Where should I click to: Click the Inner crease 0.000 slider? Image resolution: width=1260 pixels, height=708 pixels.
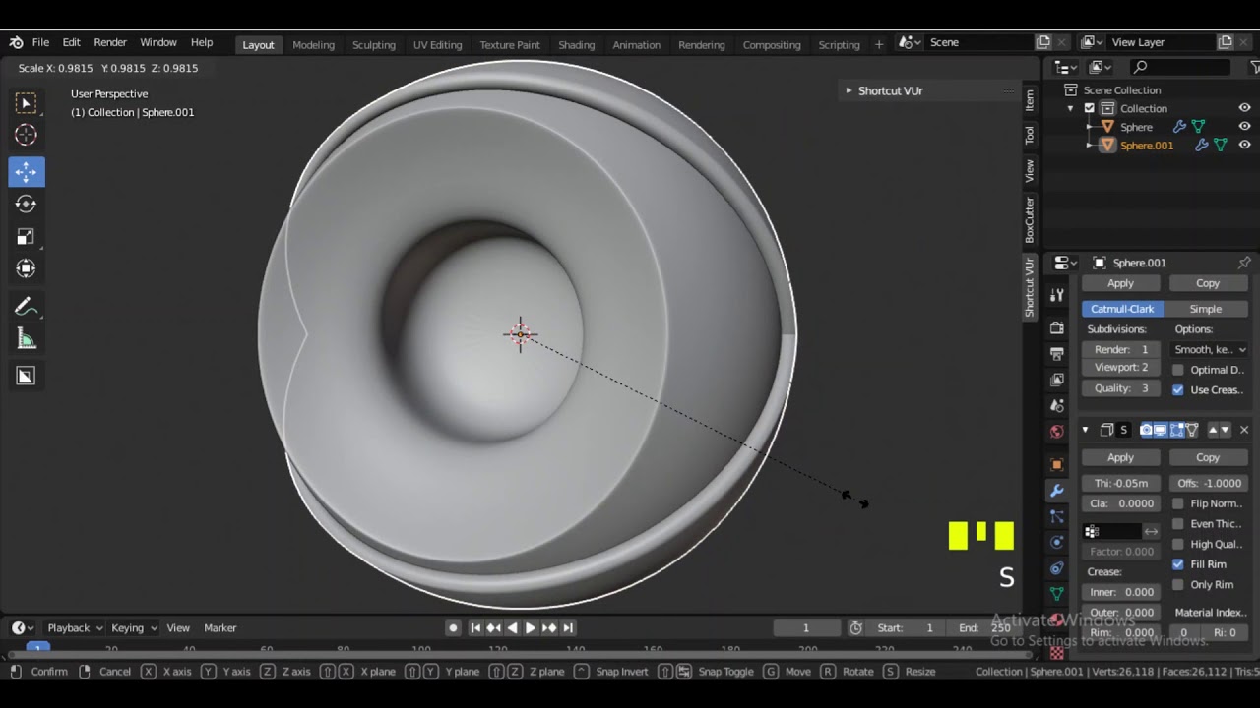(1121, 592)
